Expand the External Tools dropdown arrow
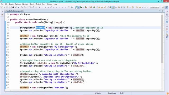169x95 pixels. click(88, 7)
